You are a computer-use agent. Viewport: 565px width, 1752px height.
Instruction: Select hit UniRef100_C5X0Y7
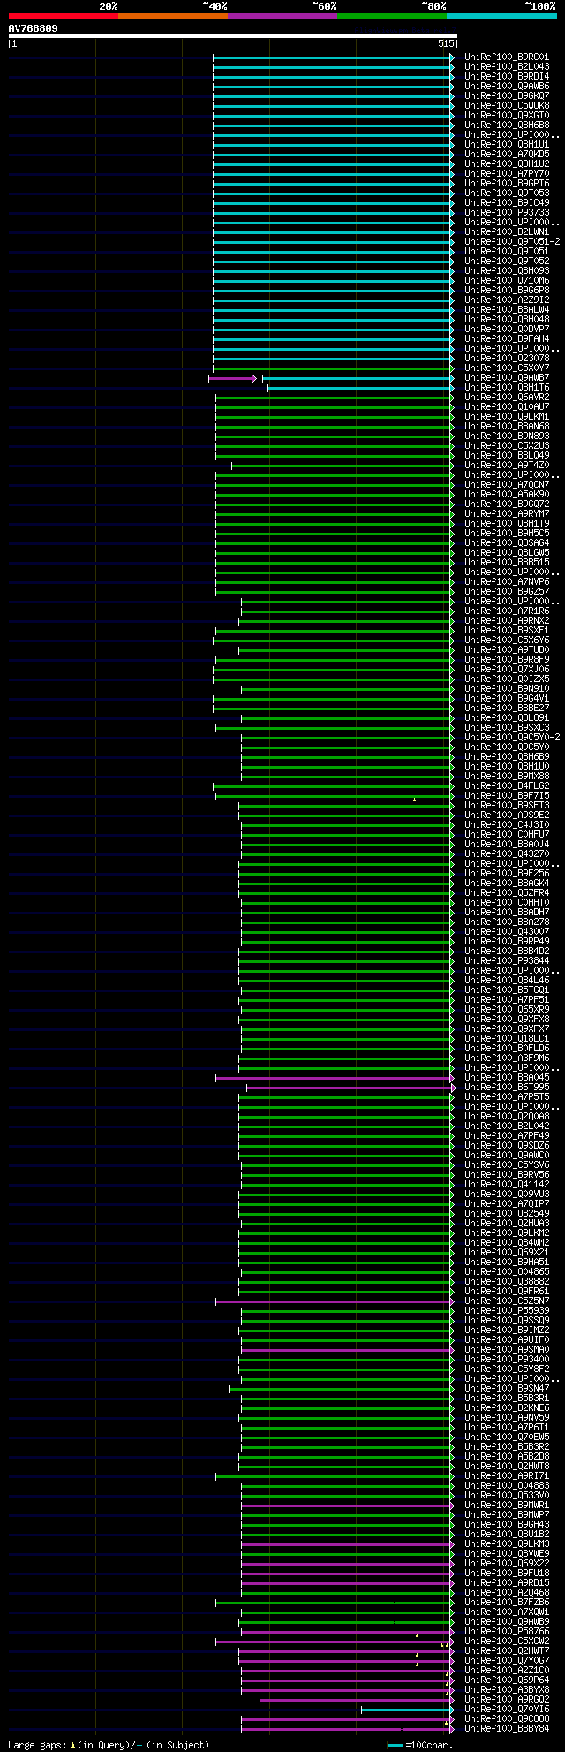pos(507,368)
